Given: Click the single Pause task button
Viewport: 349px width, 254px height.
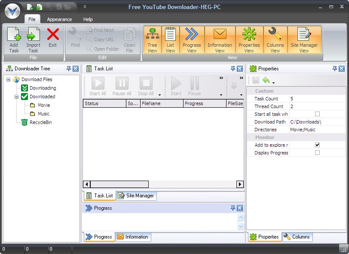Looking at the screenshot, I should (x=195, y=86).
